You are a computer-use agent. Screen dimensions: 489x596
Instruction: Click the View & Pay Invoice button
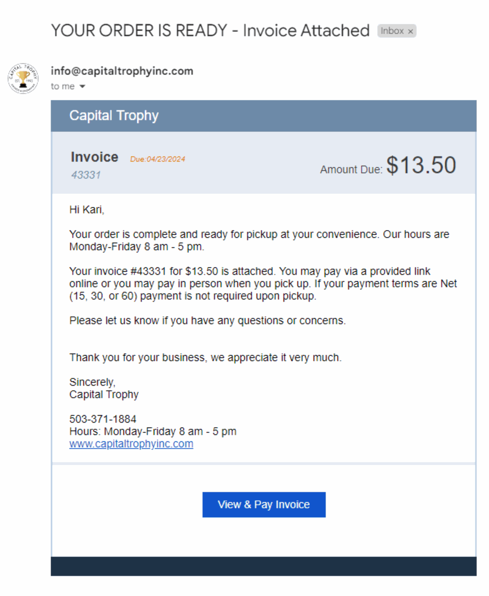(264, 504)
